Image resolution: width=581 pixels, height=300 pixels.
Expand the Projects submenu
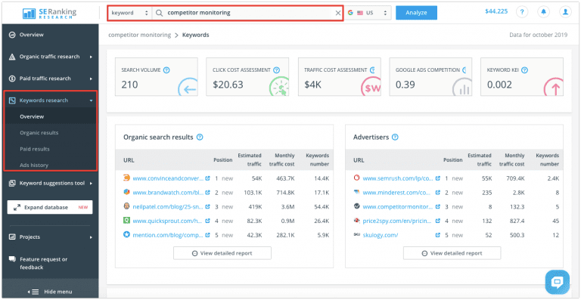(91, 237)
